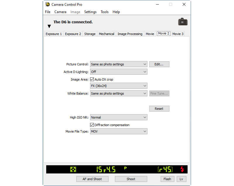Click the red flash indicator icon

(182, 169)
